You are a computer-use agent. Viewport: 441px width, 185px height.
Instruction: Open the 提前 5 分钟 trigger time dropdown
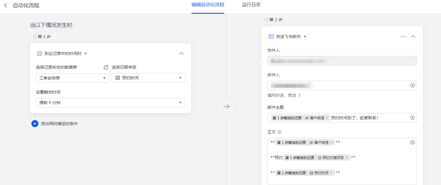click(x=110, y=103)
